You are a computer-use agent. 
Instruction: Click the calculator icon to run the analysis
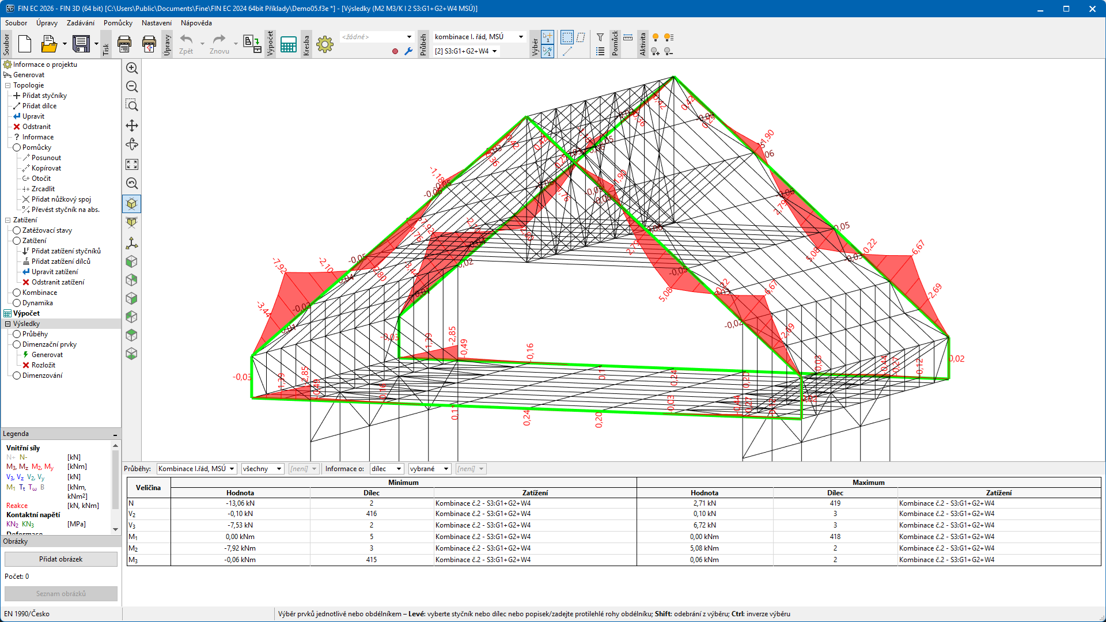[288, 44]
